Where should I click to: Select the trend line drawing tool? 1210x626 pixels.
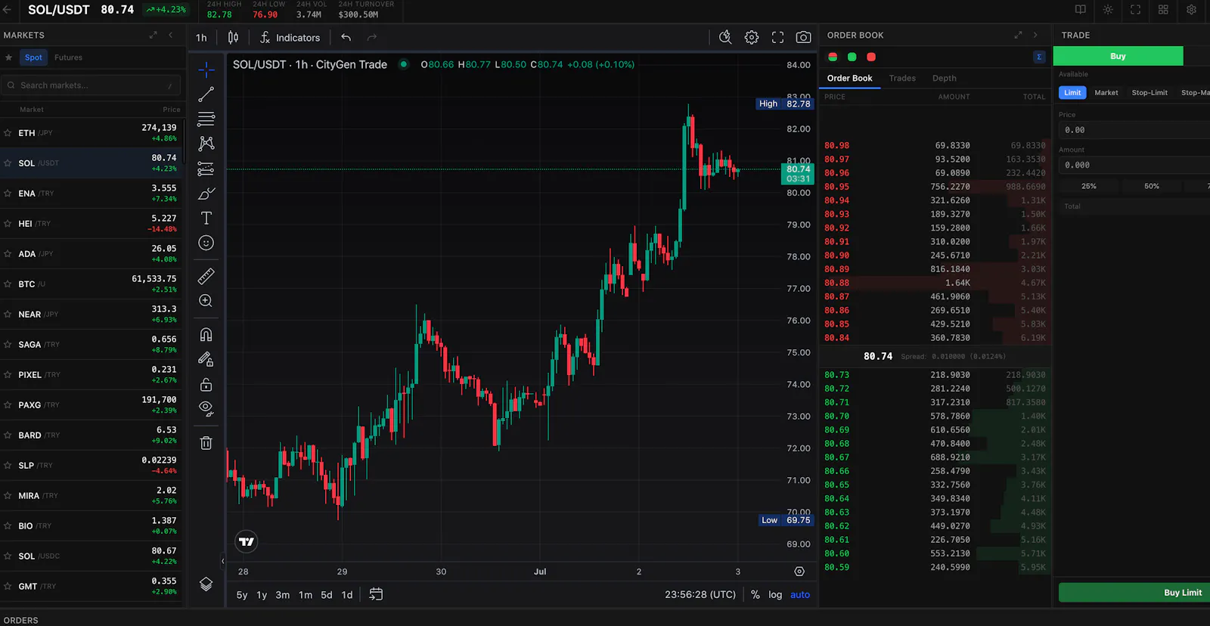click(x=206, y=95)
